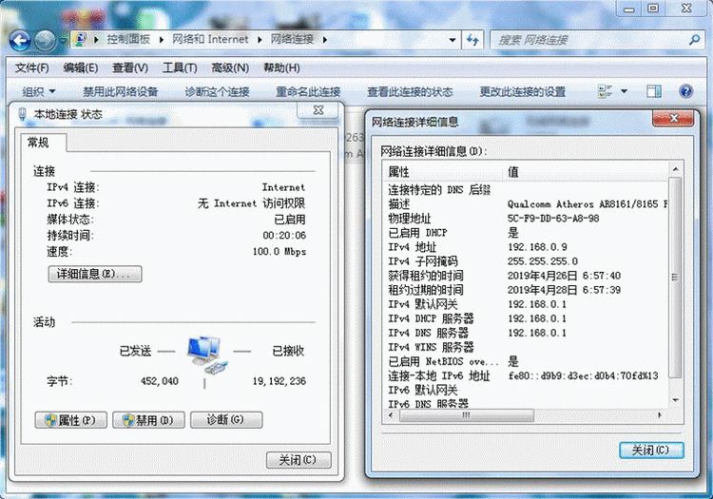713x499 pixels.
Task: Close 网络连接详细信息 dialog with red X
Action: click(673, 119)
